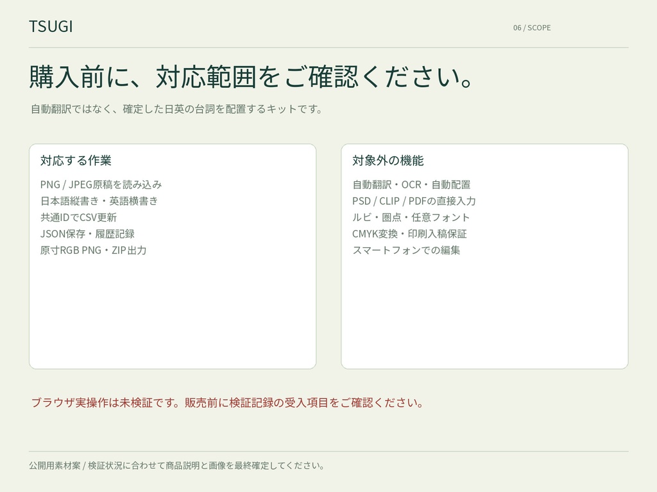Click the red warning ブラウザ実操作は未検証です
The height and width of the screenshot is (492, 657).
pos(228,403)
